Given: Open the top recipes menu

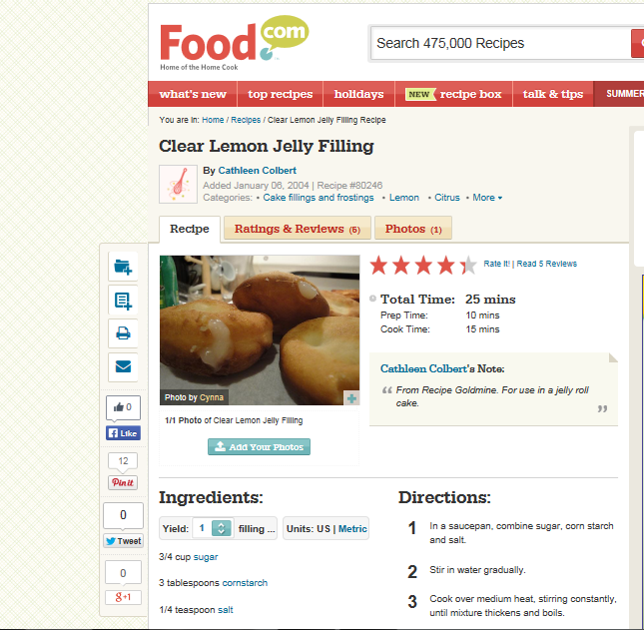Looking at the screenshot, I should point(281,94).
